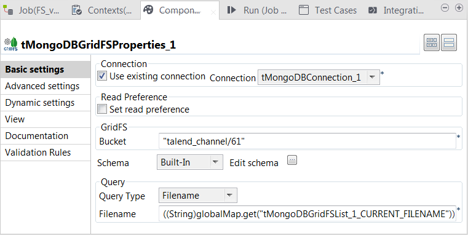Screen dimensions: 468x235
Task: Open Validation Rules section
Action: [46, 153]
